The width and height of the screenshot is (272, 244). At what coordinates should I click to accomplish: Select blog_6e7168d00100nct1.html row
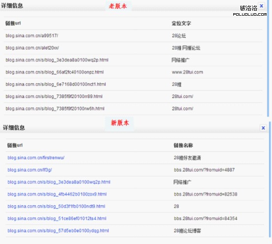tap(133, 84)
